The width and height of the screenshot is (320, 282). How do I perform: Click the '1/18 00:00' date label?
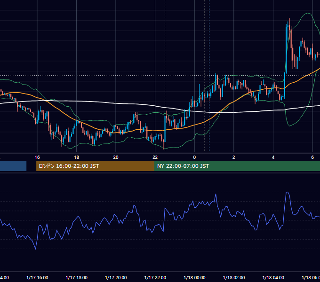point(194,277)
